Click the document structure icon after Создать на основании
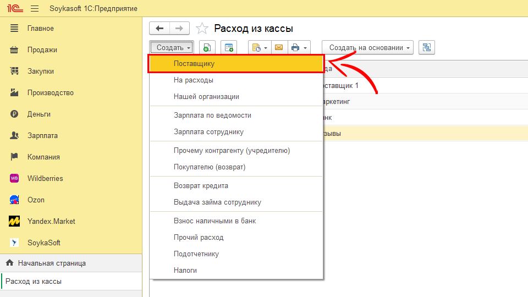Viewport: 528px width, 297px height. tap(427, 48)
